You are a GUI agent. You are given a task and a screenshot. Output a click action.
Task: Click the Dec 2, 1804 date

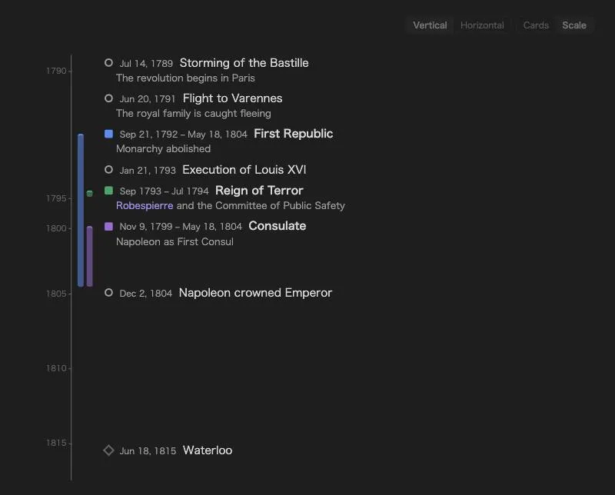coord(146,294)
